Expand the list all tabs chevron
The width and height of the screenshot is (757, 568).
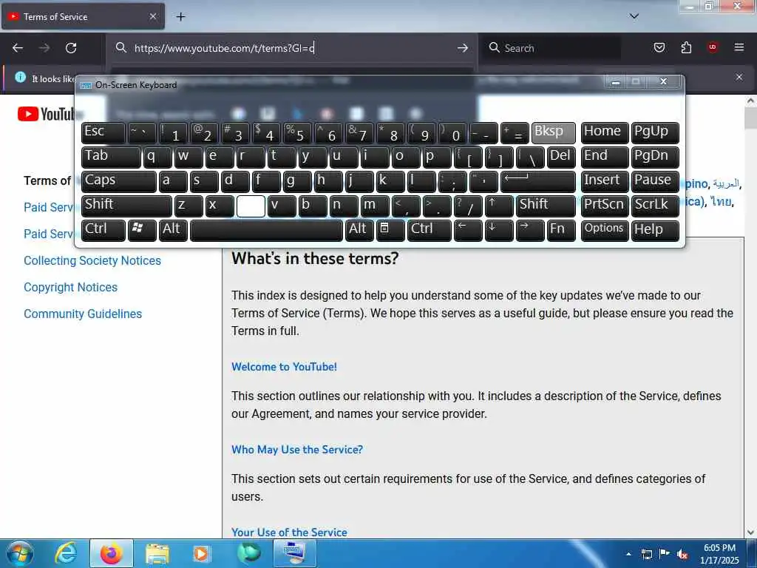pos(634,16)
